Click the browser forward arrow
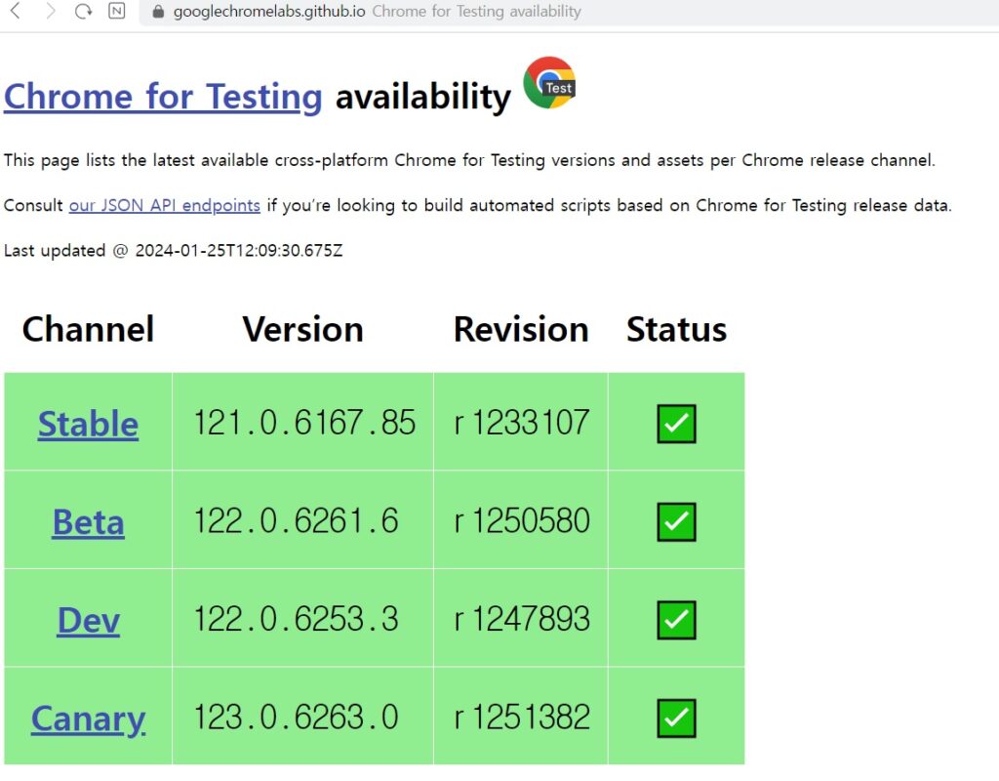 (x=50, y=11)
